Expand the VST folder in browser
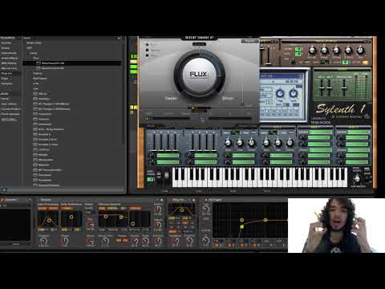385x289 pixels. pos(29,48)
